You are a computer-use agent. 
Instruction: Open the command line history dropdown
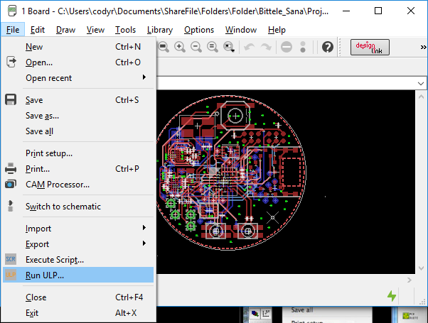(x=419, y=83)
